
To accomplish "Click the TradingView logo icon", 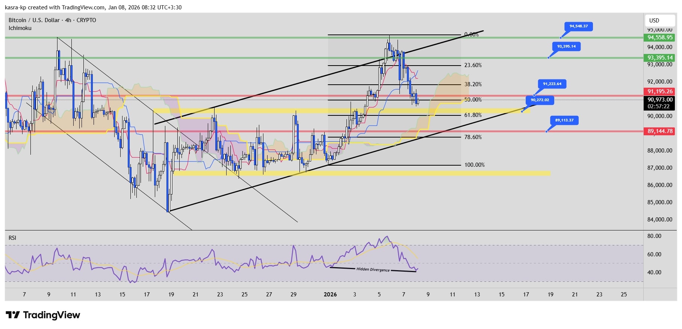I will 13,315.
